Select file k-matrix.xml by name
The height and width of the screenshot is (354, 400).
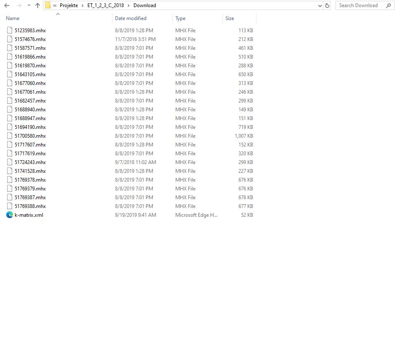tap(29, 215)
